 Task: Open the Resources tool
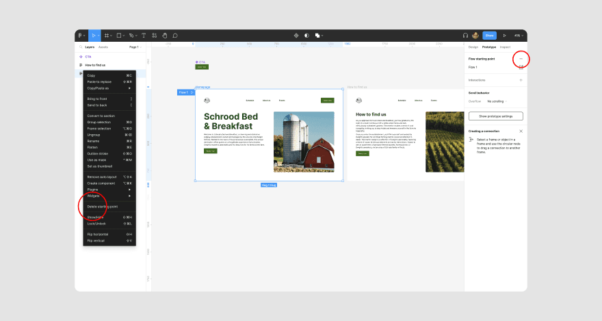[155, 36]
